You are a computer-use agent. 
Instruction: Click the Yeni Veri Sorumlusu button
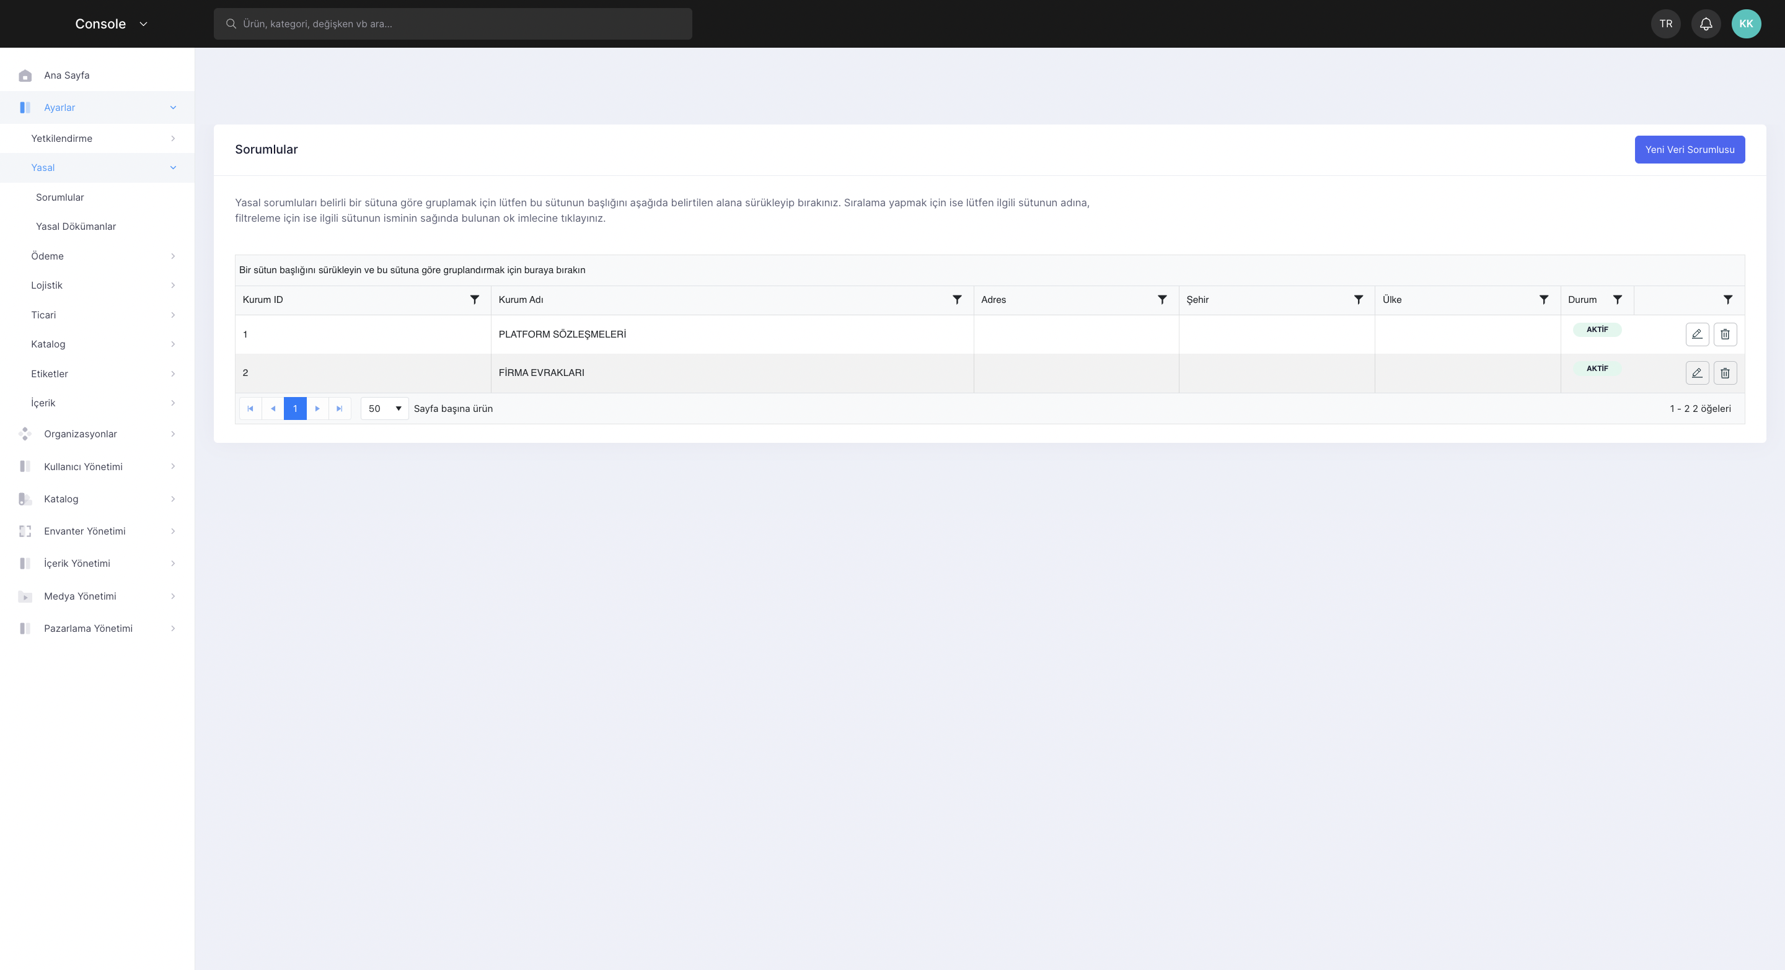(x=1690, y=149)
